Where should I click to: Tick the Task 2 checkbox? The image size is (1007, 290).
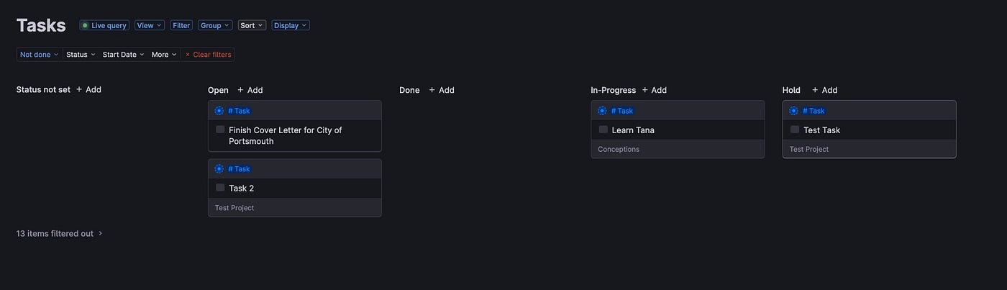[220, 188]
